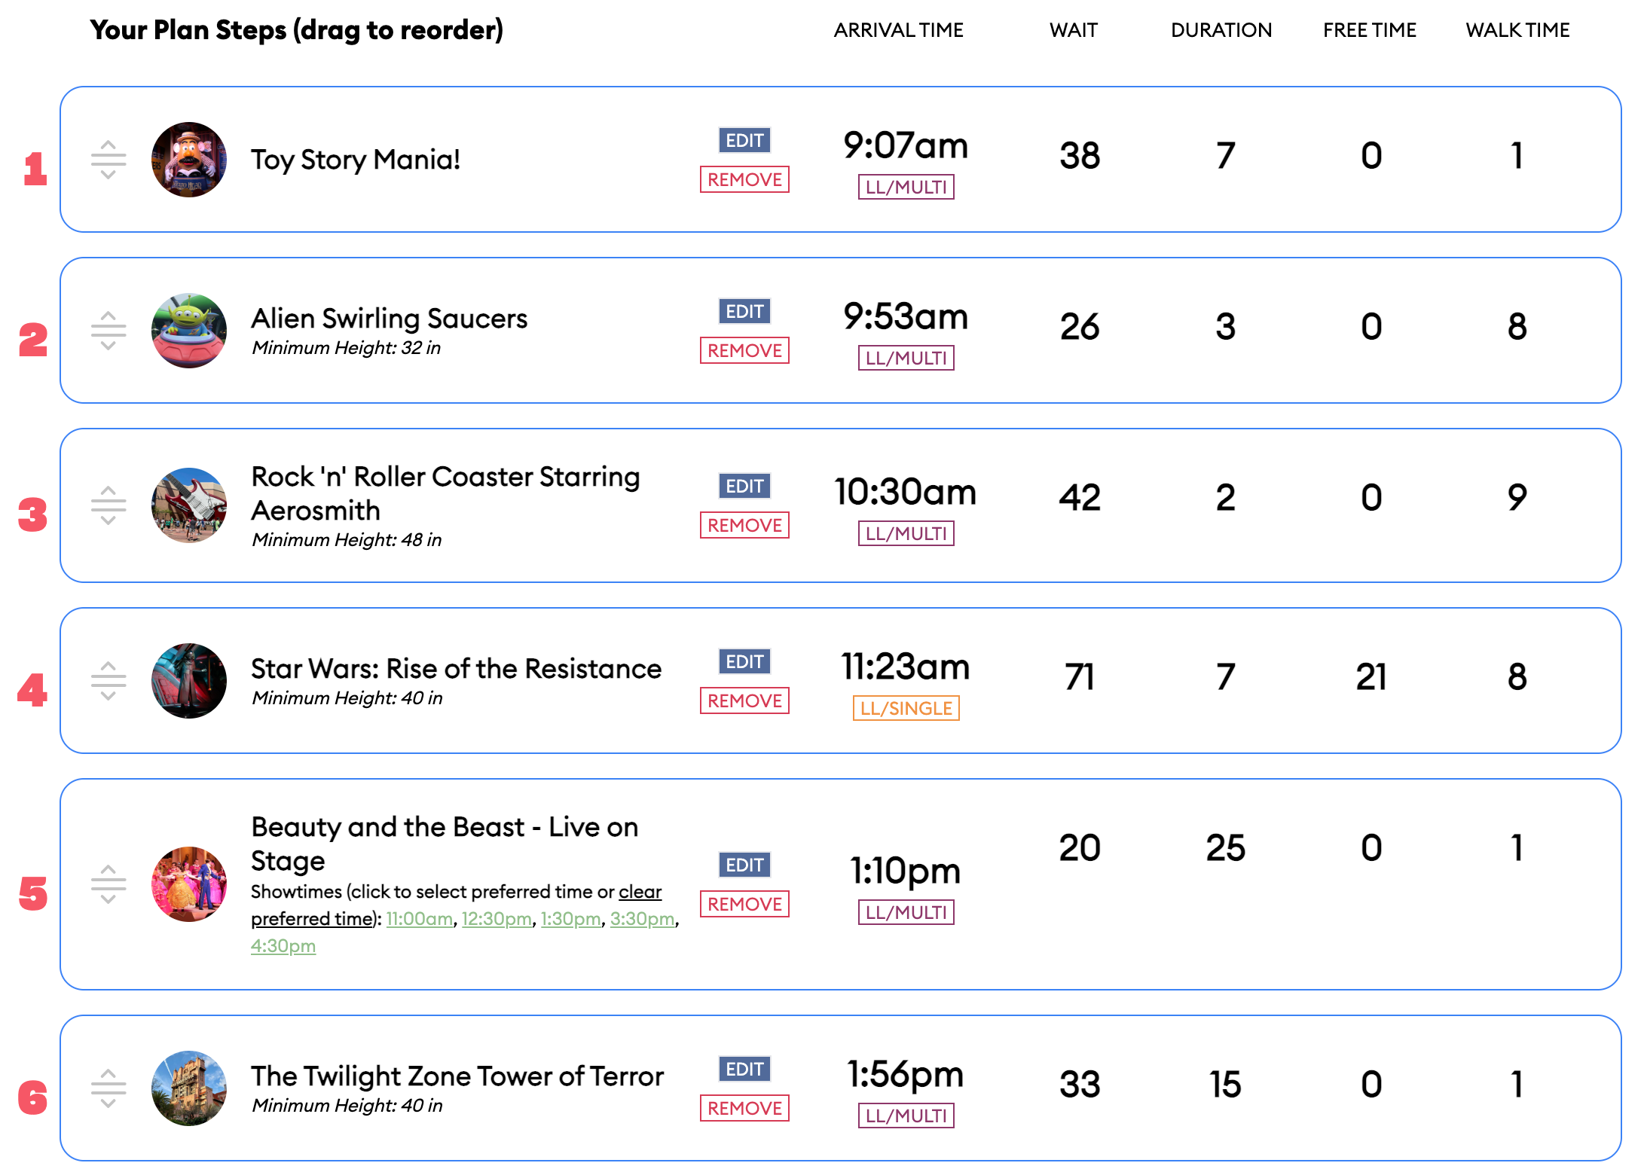Click the Alien Swirling Saucers thumbnail
1644x1169 pixels.
pyautogui.click(x=189, y=331)
